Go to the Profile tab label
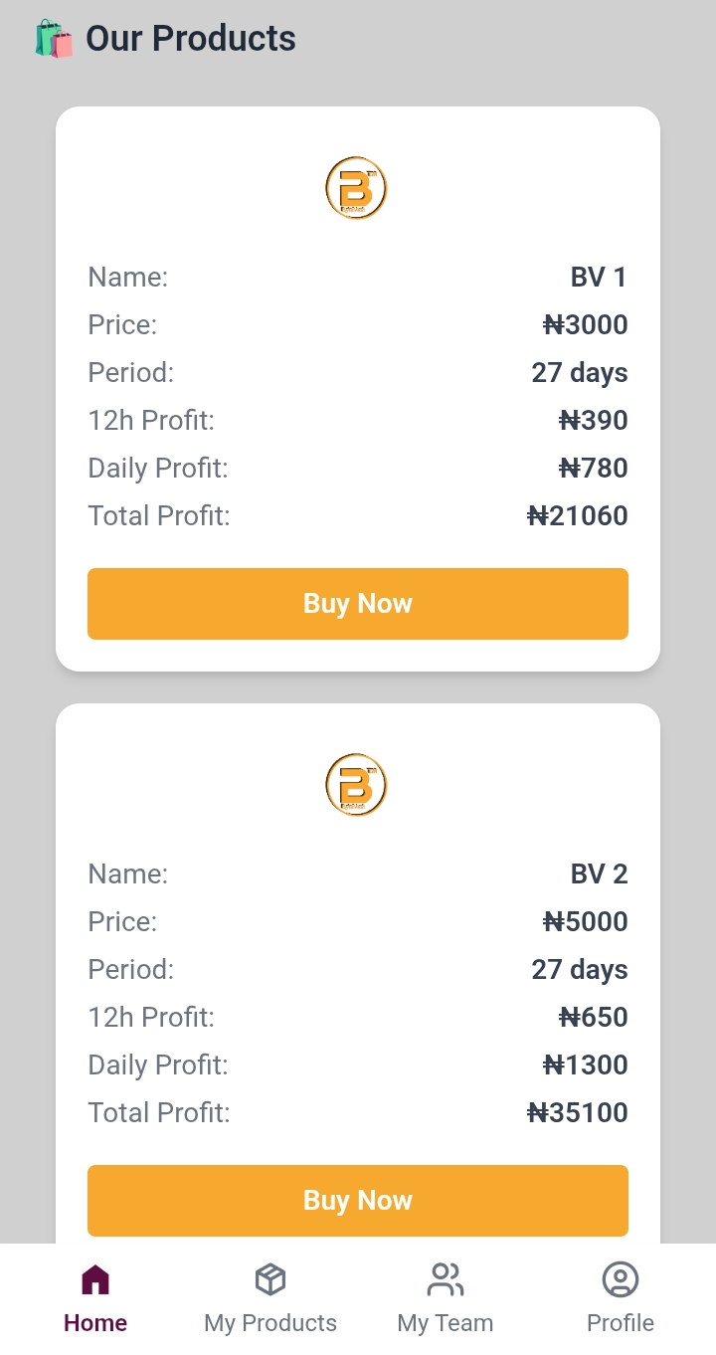Screen dimensions: 716x1355 point(621,1323)
